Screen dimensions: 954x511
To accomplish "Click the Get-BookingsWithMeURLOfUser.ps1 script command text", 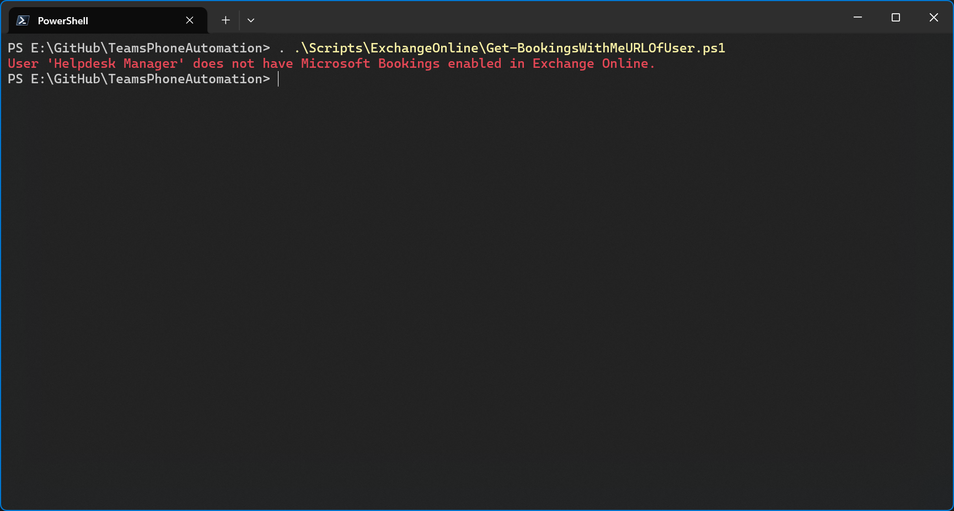I will pos(510,48).
